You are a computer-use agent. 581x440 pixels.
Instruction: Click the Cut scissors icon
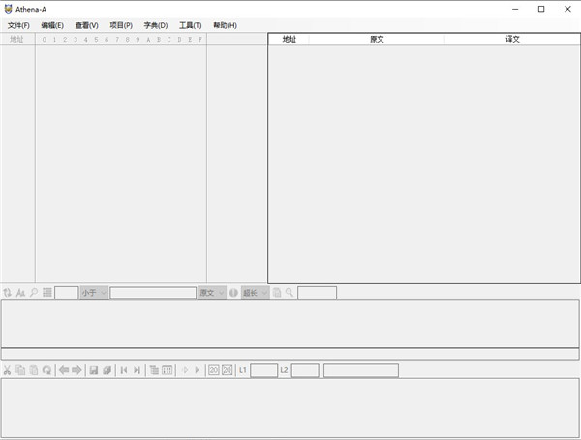tap(7, 370)
